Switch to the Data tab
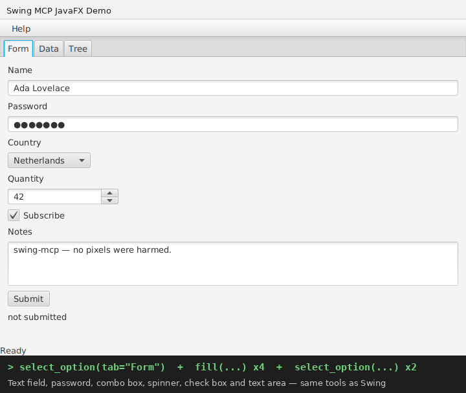The height and width of the screenshot is (393, 466). [x=49, y=48]
